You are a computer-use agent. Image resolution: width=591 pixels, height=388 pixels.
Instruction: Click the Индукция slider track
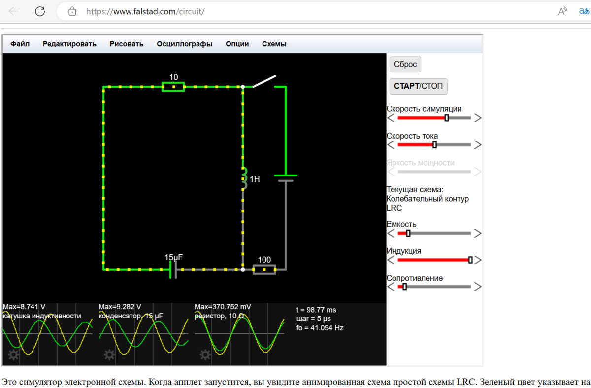(434, 260)
